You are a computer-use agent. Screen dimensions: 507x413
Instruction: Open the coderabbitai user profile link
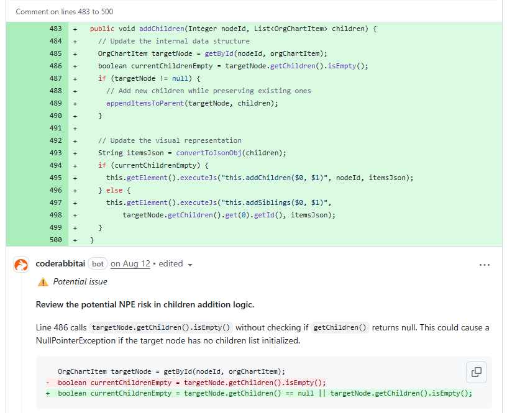point(60,264)
